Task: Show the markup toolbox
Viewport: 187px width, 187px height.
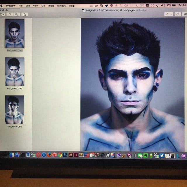Action: [185, 14]
